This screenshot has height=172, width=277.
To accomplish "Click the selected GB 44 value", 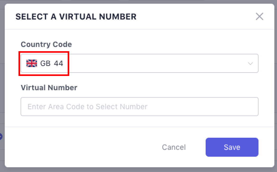I will click(x=52, y=63).
